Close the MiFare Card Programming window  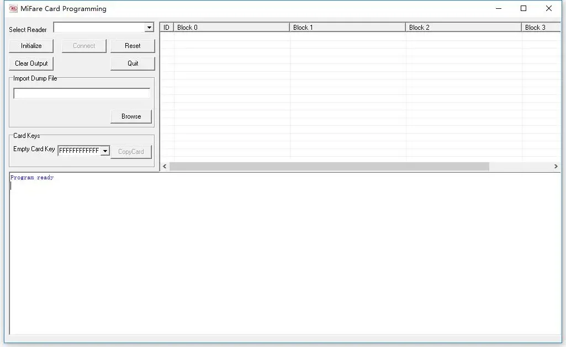tap(549, 9)
